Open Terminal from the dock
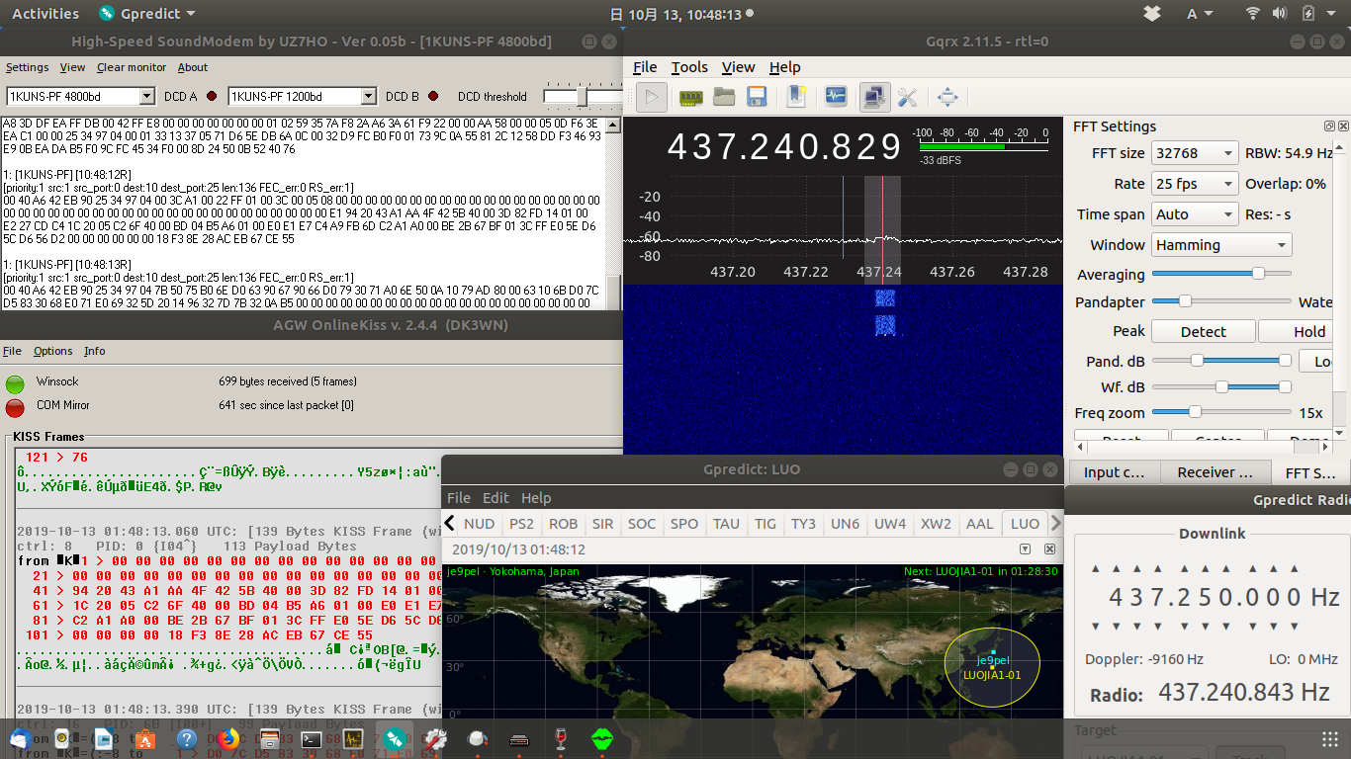This screenshot has width=1351, height=759. point(311,738)
